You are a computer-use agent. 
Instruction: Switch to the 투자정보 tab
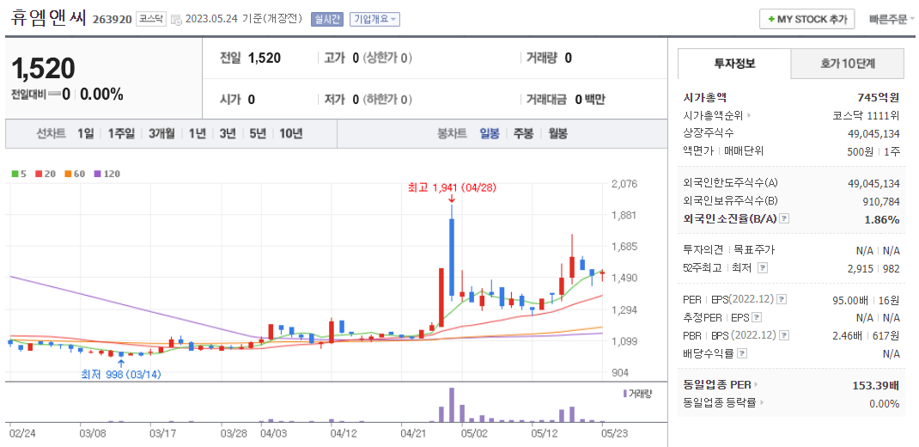[733, 64]
